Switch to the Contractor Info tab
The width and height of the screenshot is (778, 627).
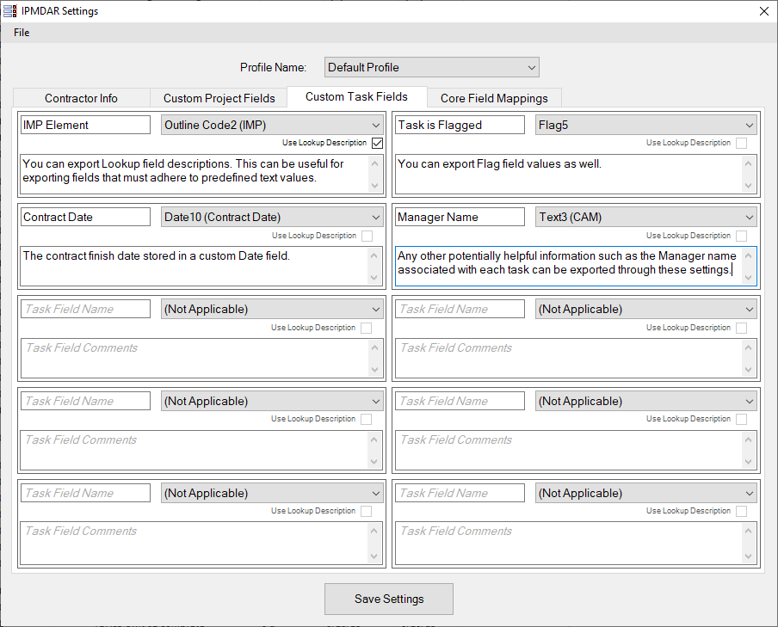click(x=81, y=98)
